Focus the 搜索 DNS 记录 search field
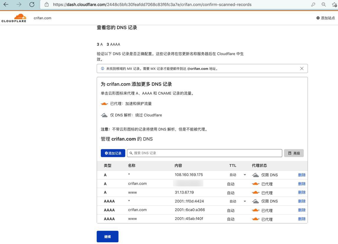 205,153
